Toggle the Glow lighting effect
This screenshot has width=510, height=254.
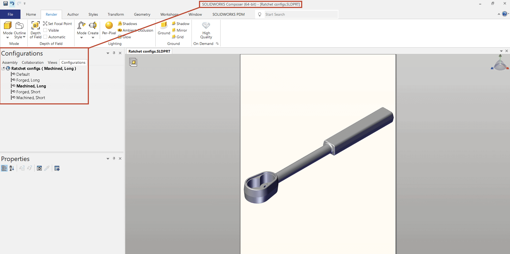coord(125,37)
